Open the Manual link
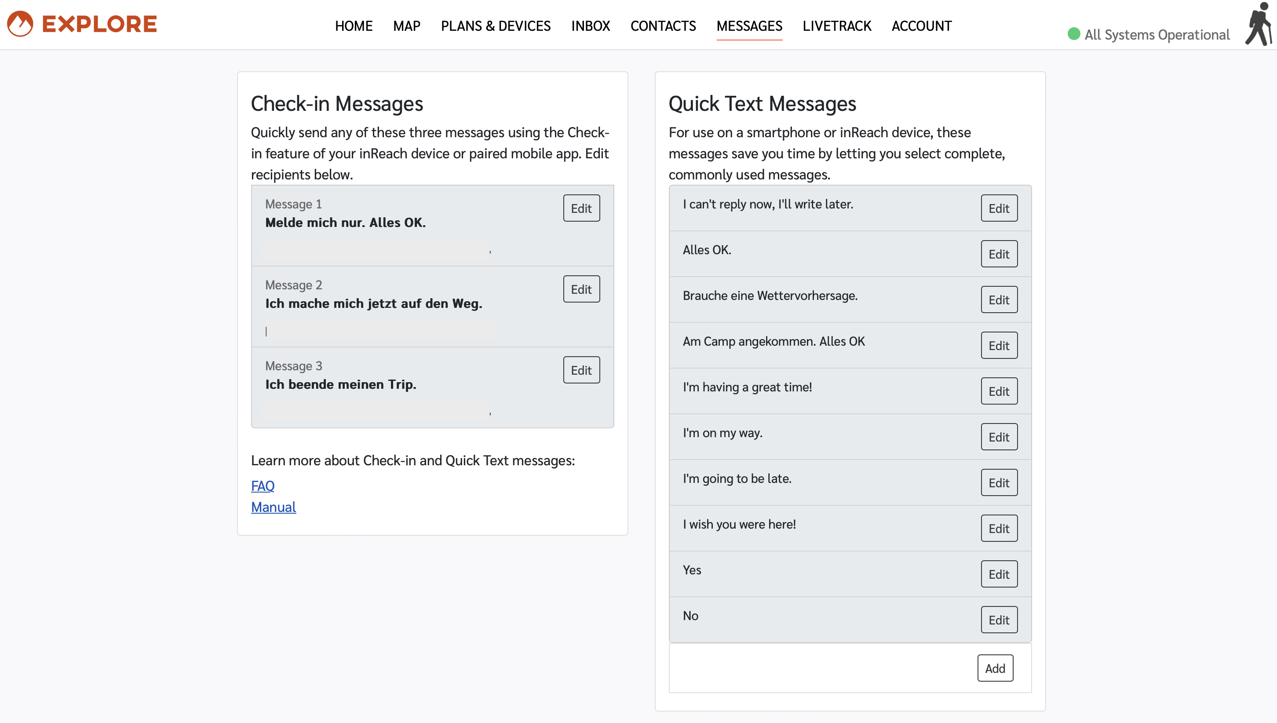The image size is (1277, 723). 274,507
